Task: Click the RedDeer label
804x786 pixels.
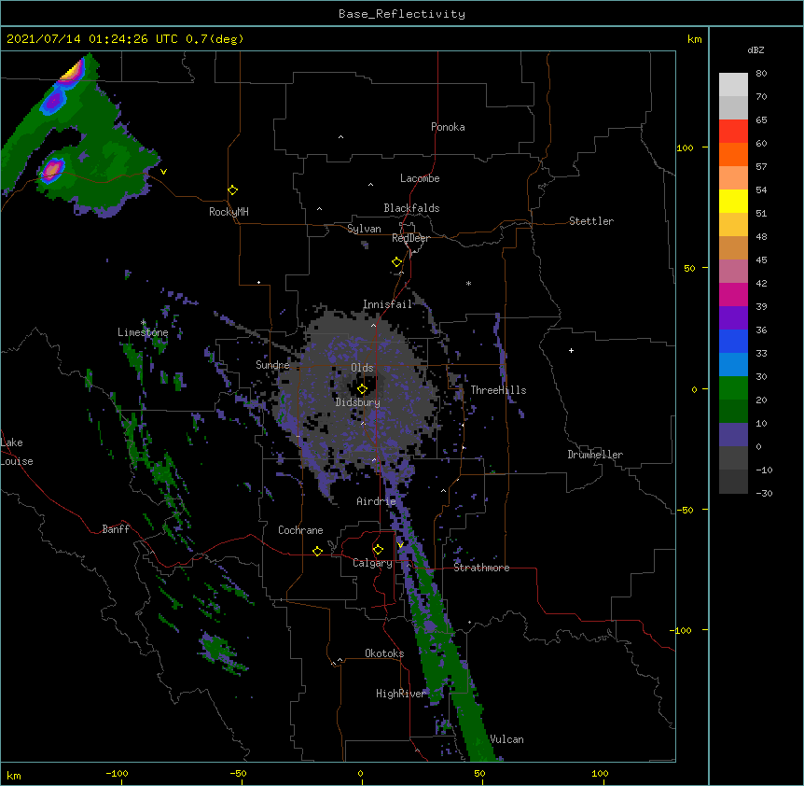Action: (410, 238)
